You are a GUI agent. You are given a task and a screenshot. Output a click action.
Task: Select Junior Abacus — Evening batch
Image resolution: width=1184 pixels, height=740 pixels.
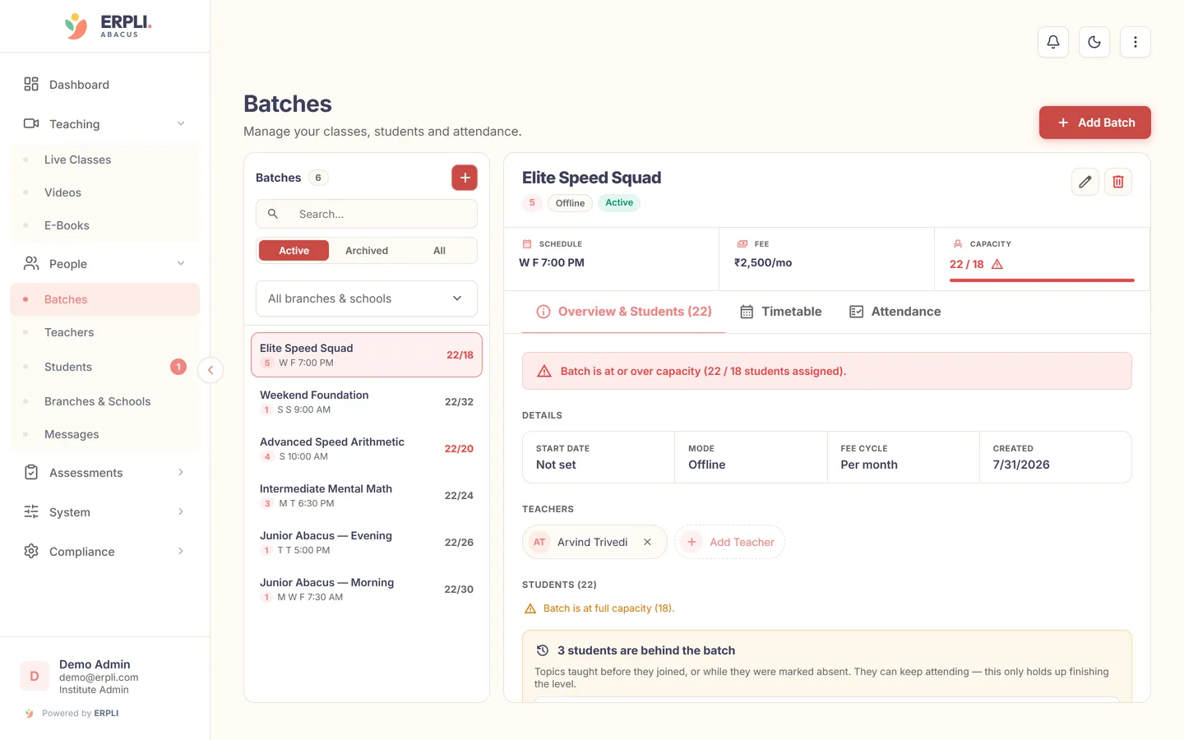[x=367, y=543]
